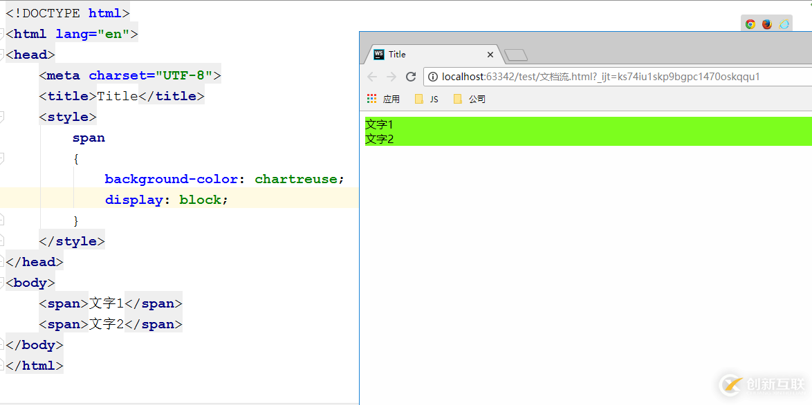
Task: Click 文字2 in the rendered page
Action: click(x=380, y=139)
